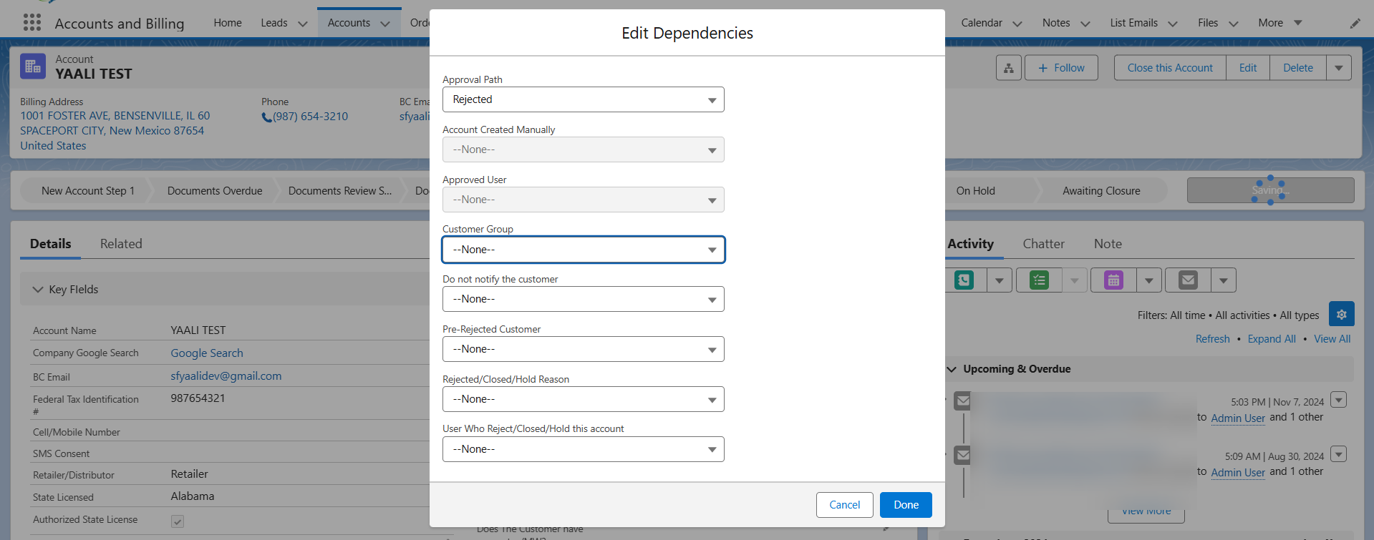Viewport: 1374px width, 540px height.
Task: Select the New Account Step 1 path stage
Action: [x=87, y=191]
